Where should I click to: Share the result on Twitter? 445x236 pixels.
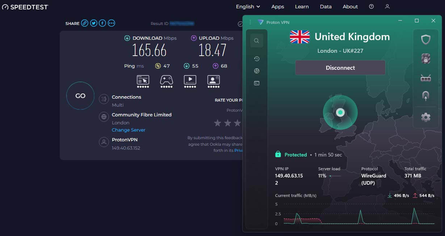pyautogui.click(x=93, y=23)
